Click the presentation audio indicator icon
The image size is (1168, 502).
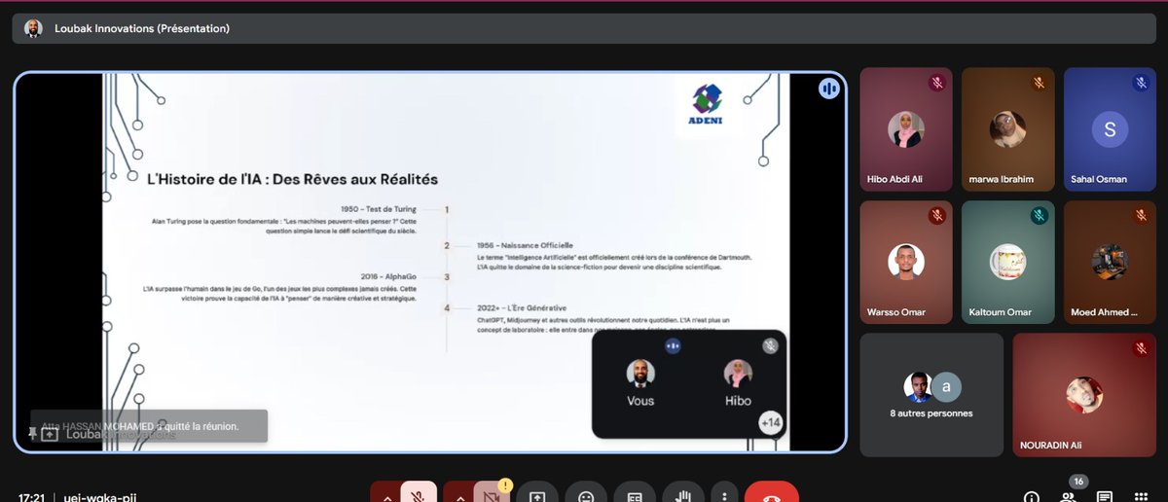(x=828, y=89)
